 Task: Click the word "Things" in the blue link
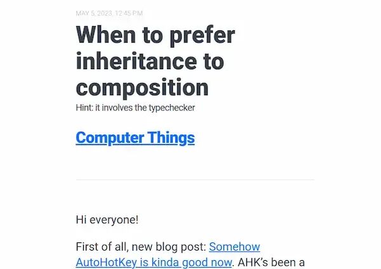tap(171, 138)
